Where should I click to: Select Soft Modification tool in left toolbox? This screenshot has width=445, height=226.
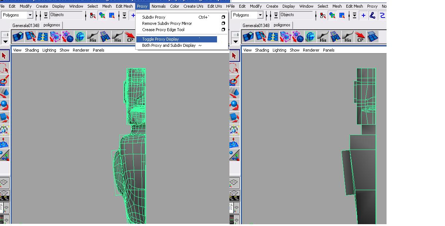pos(4,143)
